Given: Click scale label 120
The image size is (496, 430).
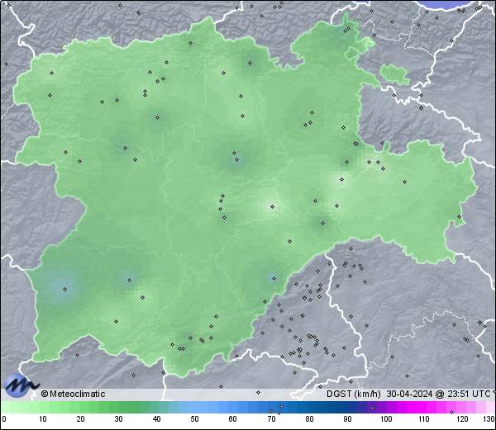Looking at the screenshot, I should 463,419.
